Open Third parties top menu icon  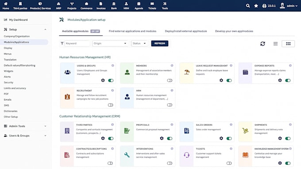pos(20,4)
